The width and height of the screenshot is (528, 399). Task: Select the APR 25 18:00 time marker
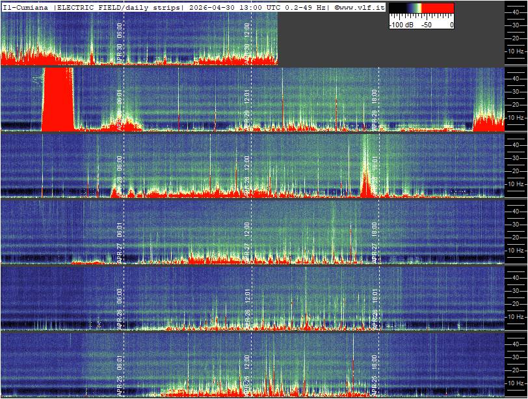pos(375,372)
